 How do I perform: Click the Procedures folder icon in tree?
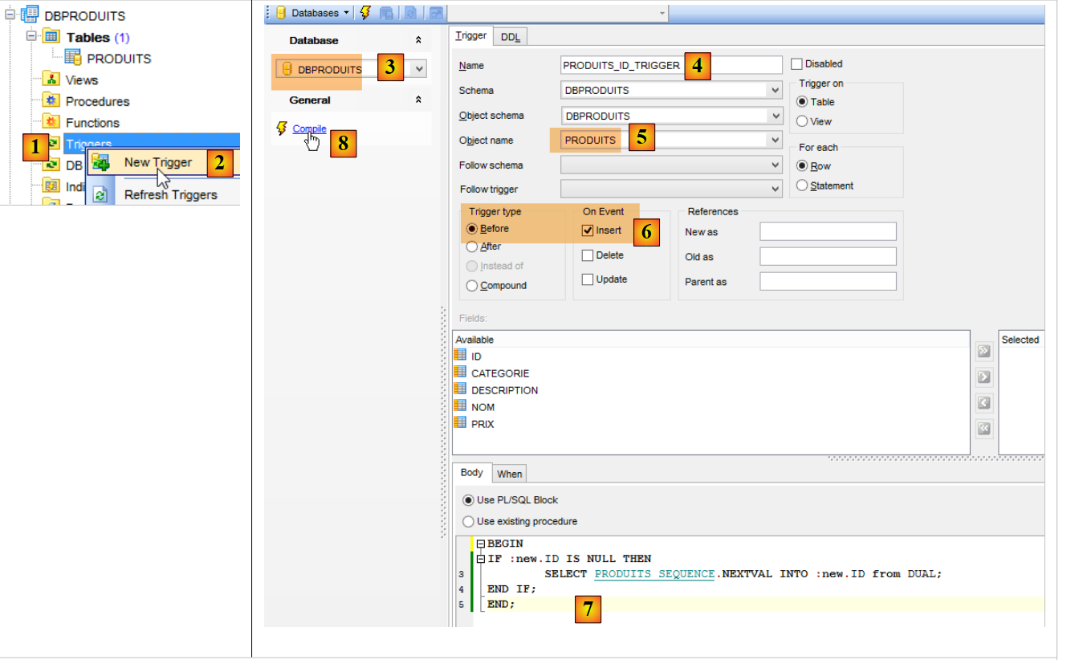(51, 101)
